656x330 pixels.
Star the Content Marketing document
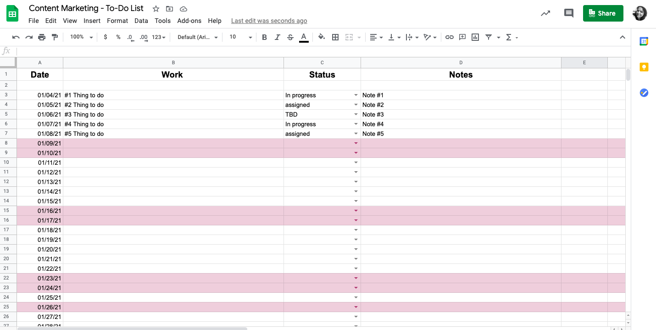pos(156,9)
